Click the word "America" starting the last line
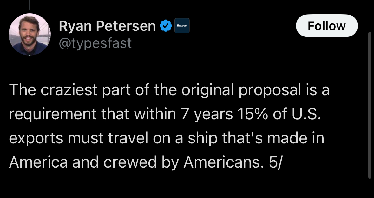This screenshot has height=198, width=374. coord(38,162)
